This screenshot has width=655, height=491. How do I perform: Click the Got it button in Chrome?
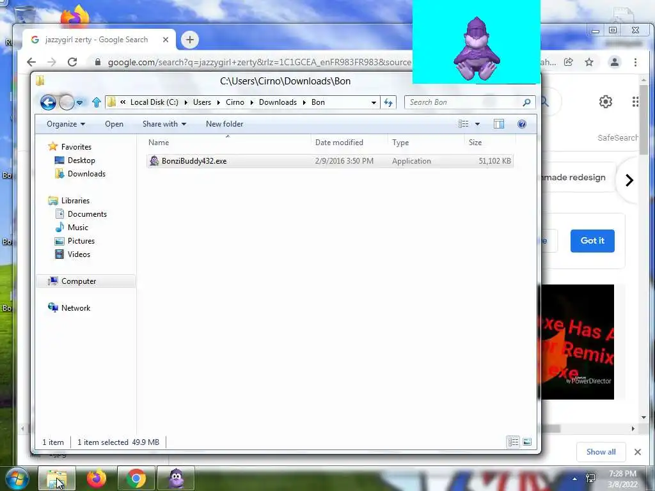[x=592, y=241]
